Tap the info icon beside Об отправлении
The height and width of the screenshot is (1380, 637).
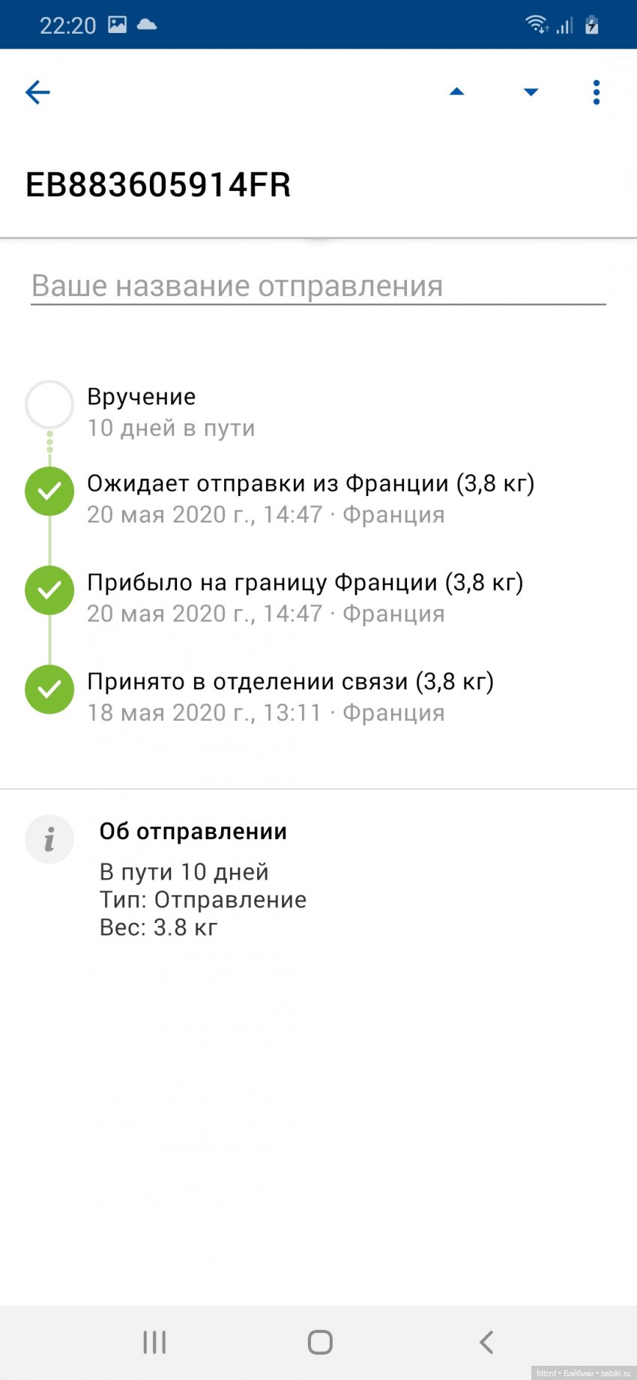[x=49, y=839]
